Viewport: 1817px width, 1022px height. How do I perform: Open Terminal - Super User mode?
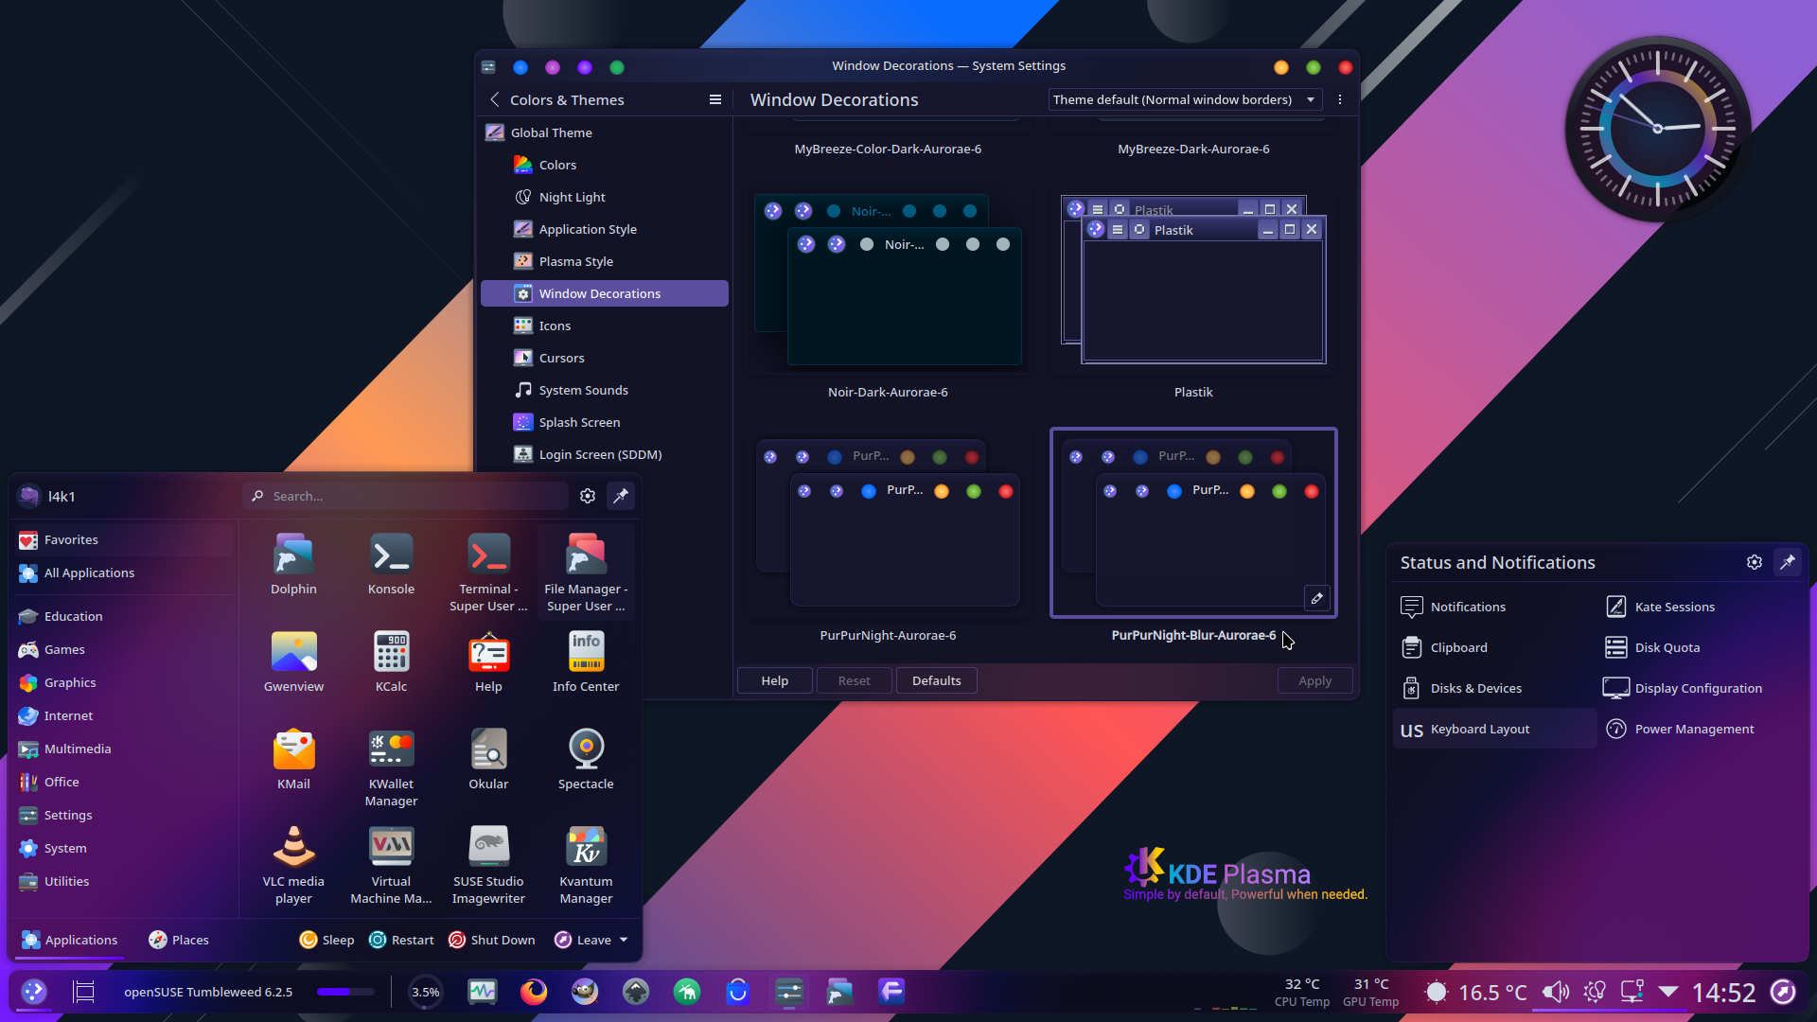tap(488, 573)
